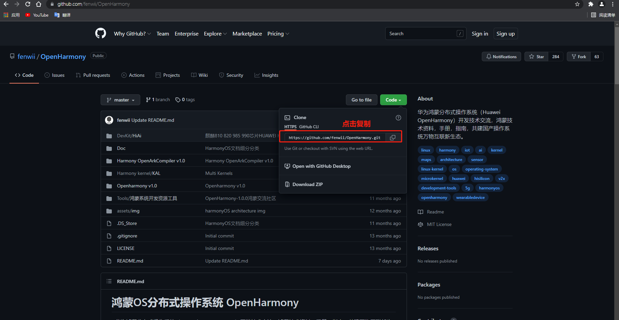Switch to Security tab
The width and height of the screenshot is (619, 320).
pyautogui.click(x=231, y=75)
